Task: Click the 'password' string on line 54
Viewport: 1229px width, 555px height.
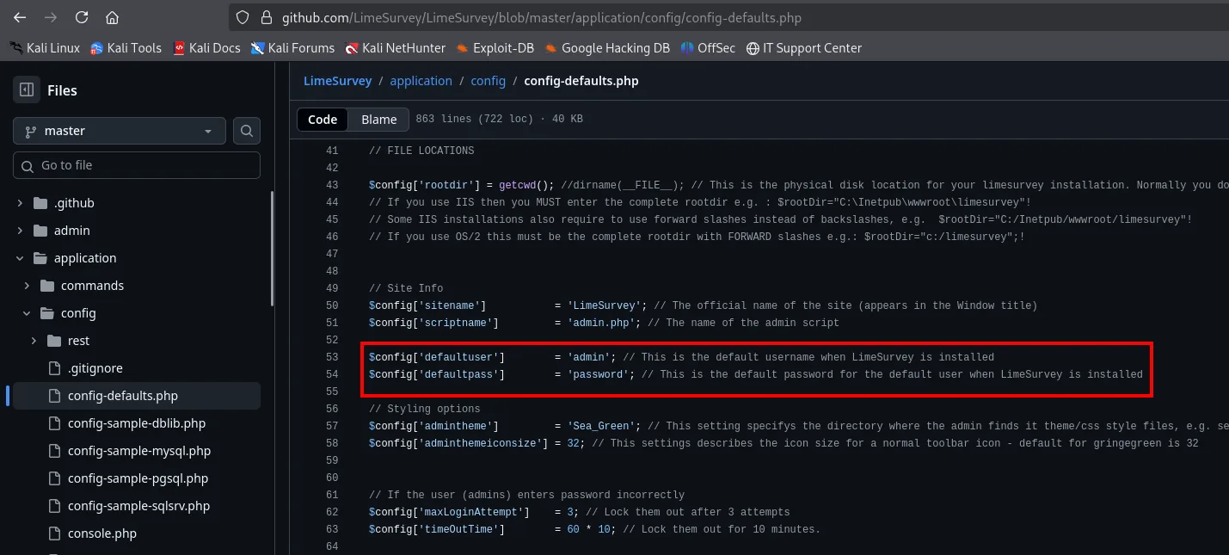Action: 598,374
